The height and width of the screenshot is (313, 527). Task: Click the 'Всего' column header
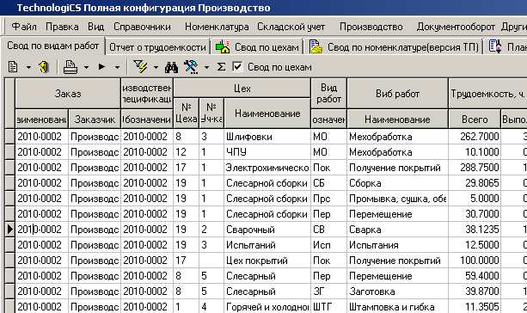coord(475,119)
